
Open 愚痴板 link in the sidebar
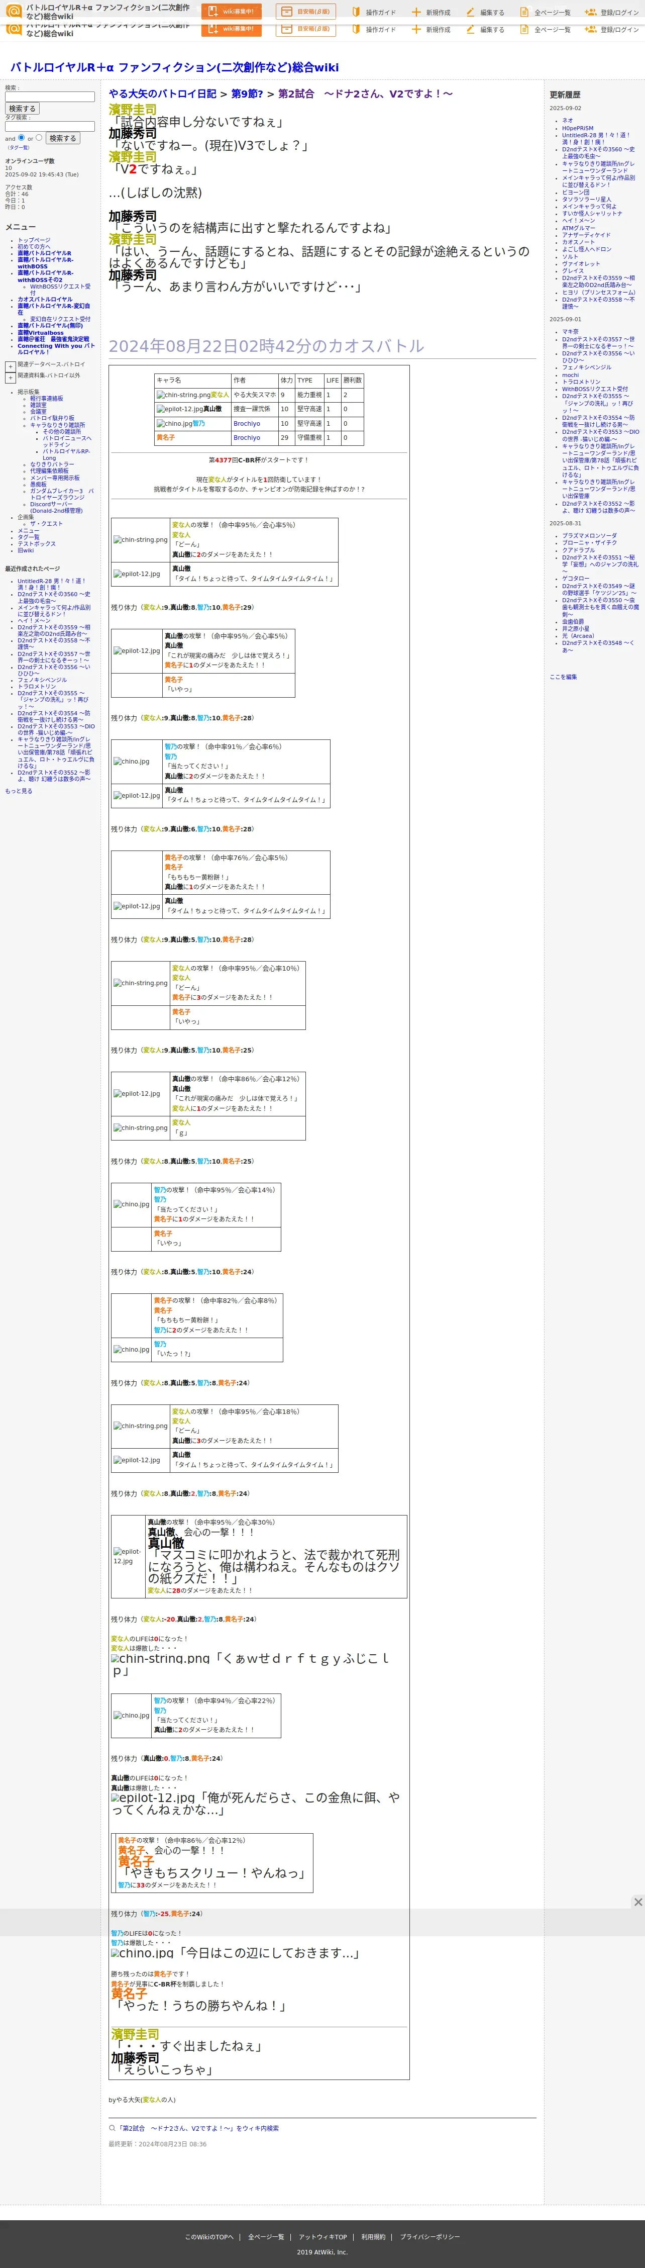[x=38, y=484]
